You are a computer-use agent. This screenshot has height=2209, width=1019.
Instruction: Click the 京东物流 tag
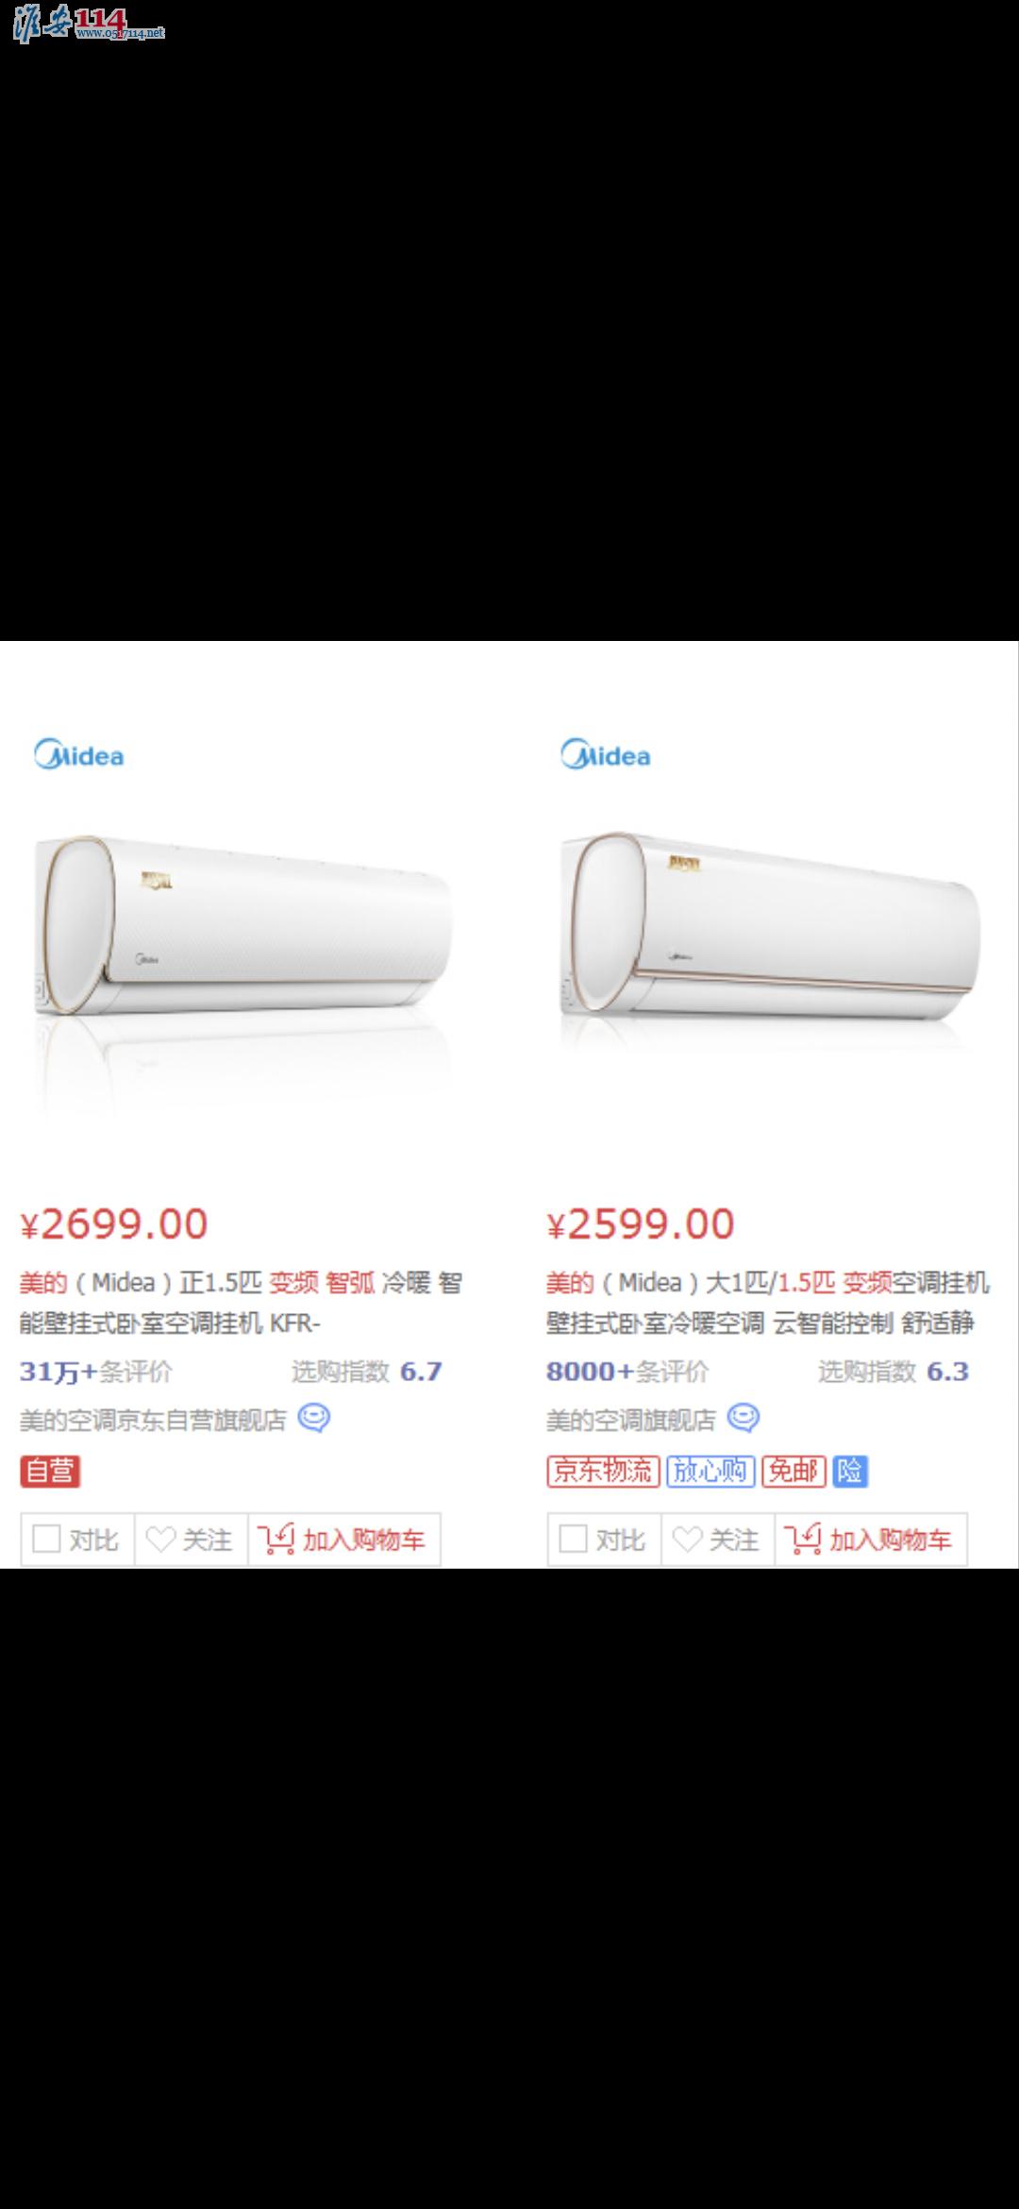point(604,1471)
